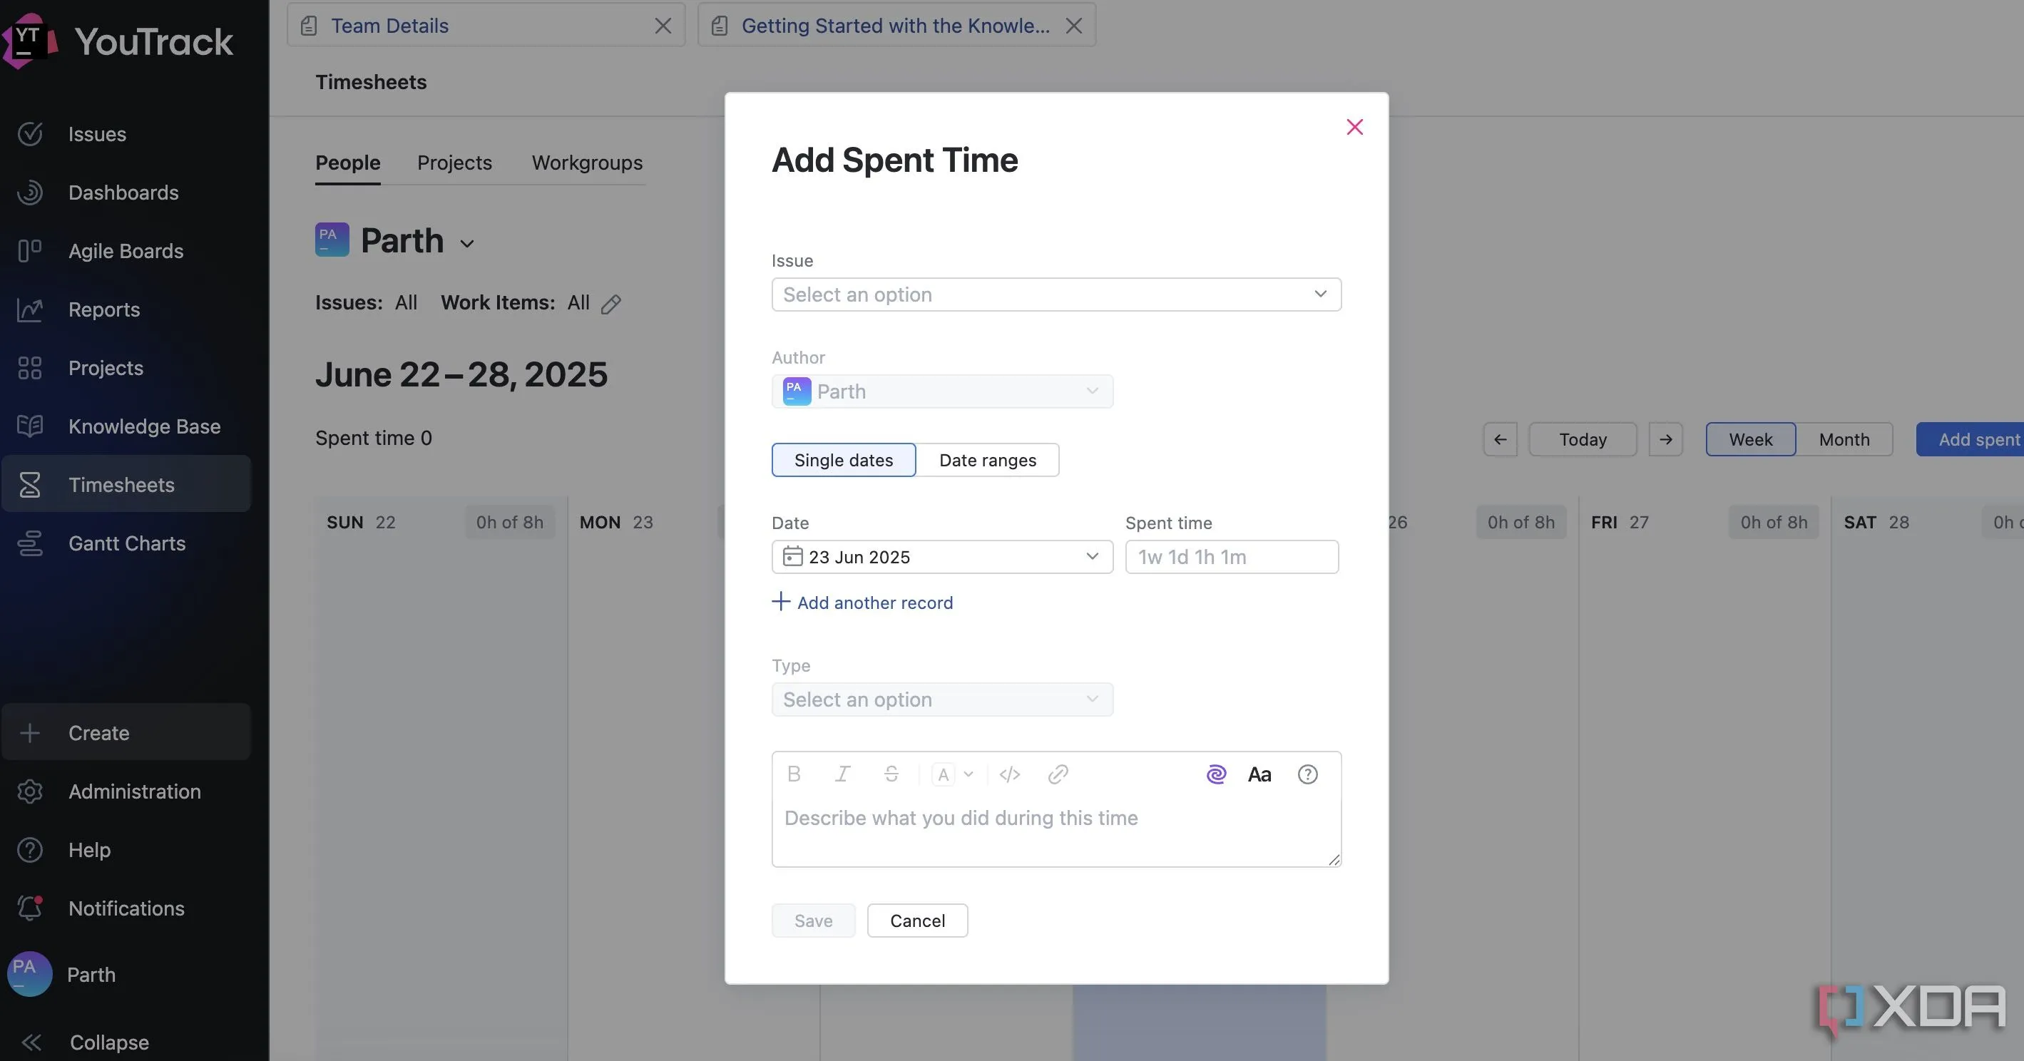Image resolution: width=2024 pixels, height=1061 pixels.
Task: Open the Type dropdown
Action: (942, 699)
